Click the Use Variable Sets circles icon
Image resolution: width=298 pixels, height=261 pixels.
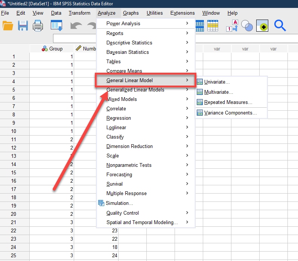click(x=247, y=26)
